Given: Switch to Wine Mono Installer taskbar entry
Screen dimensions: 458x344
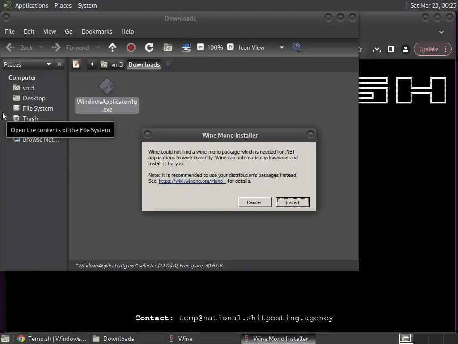Looking at the screenshot, I should pyautogui.click(x=278, y=339).
